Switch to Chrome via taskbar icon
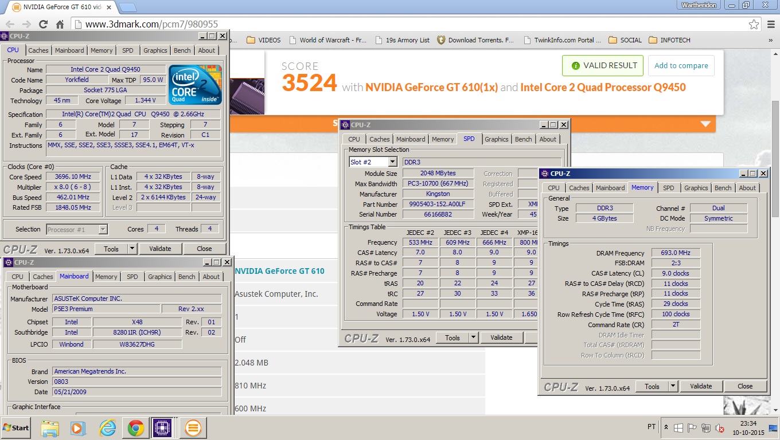 pyautogui.click(x=136, y=428)
